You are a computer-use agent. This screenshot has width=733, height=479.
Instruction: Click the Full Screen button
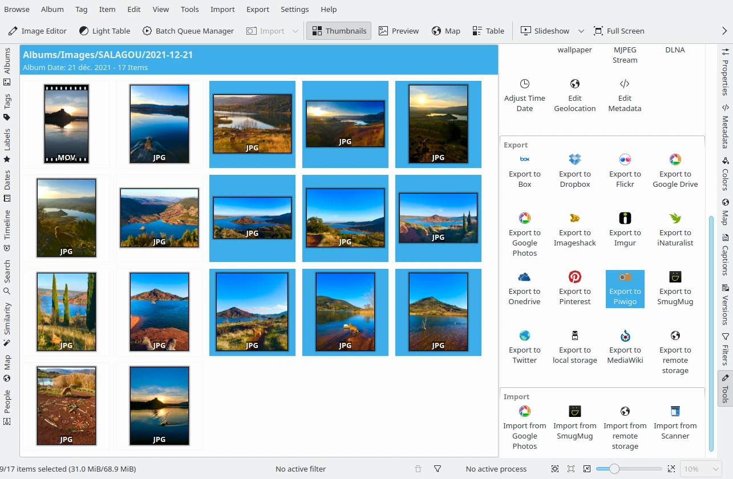click(x=619, y=31)
